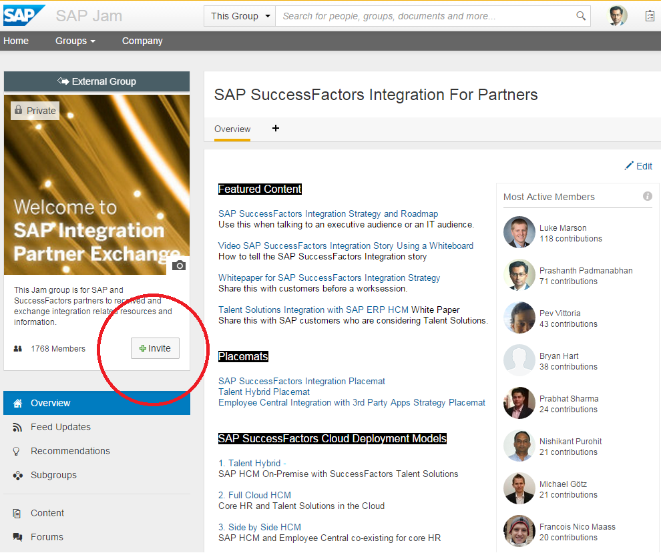Toggle the Private group badge
This screenshot has width=661, height=553.
pyautogui.click(x=35, y=110)
